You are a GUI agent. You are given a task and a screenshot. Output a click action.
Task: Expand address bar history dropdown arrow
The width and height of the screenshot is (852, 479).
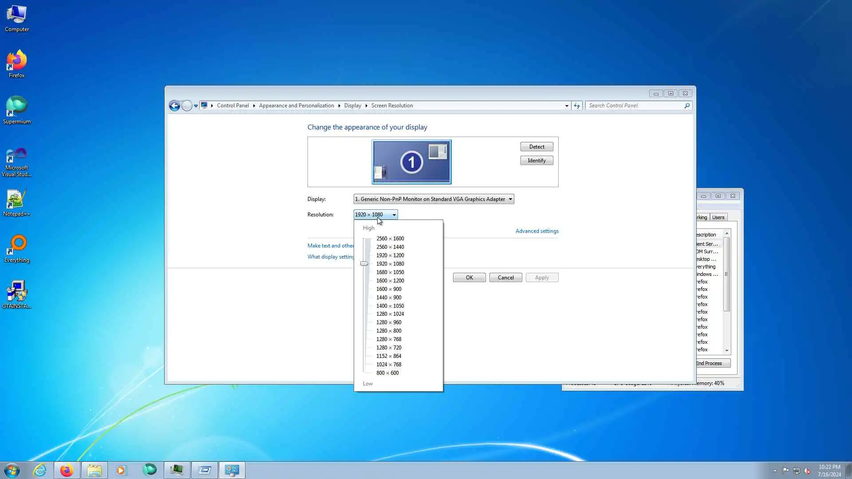pos(566,106)
